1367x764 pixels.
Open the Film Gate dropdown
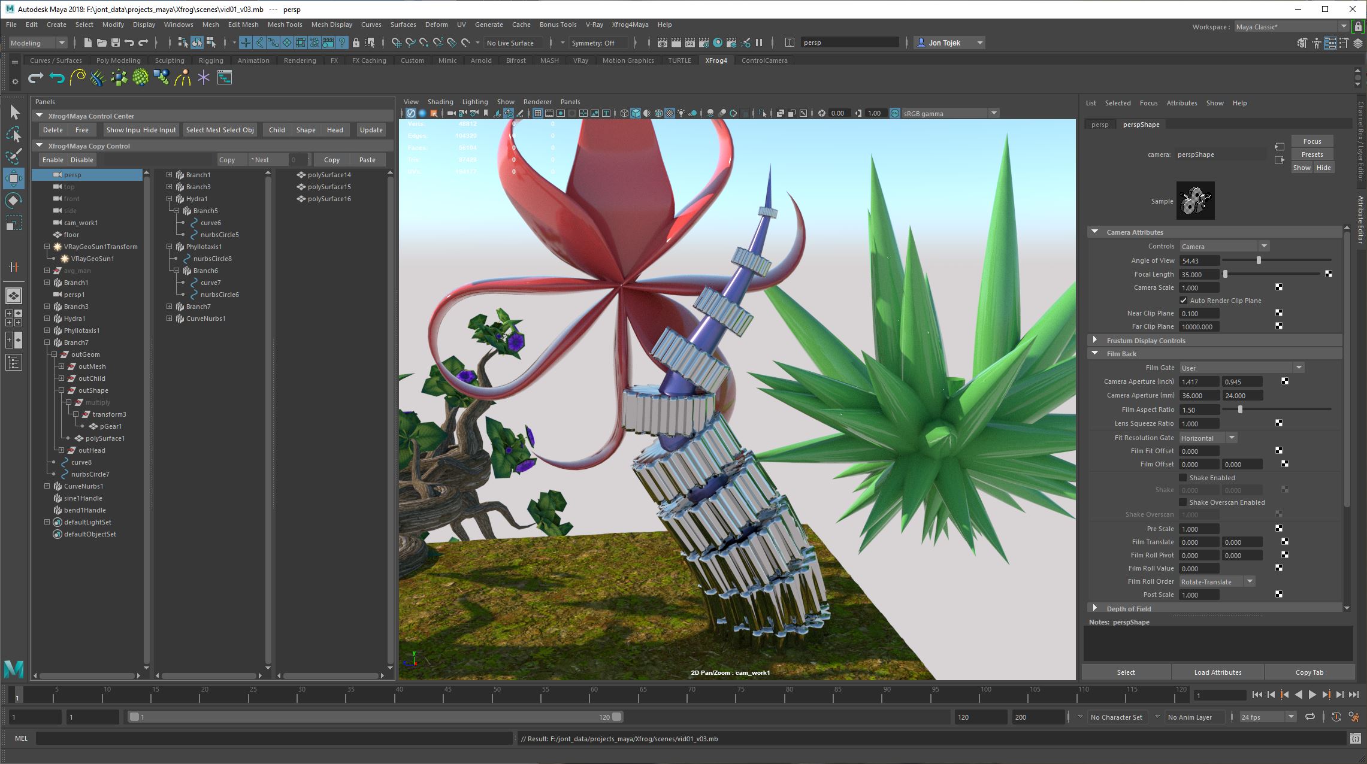[x=1241, y=368]
